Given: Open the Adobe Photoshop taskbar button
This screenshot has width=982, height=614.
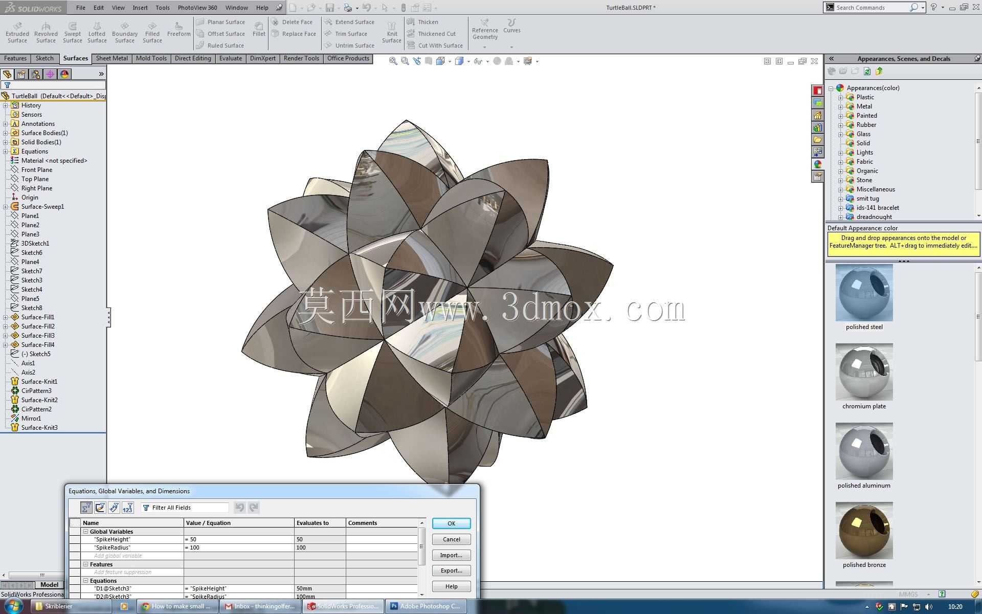Looking at the screenshot, I should point(425,606).
